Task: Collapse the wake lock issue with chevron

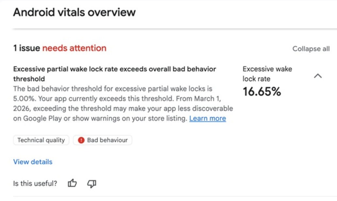Action: pyautogui.click(x=318, y=76)
